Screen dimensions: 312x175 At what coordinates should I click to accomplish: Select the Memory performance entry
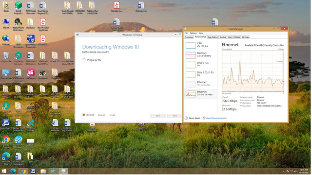coord(200,55)
